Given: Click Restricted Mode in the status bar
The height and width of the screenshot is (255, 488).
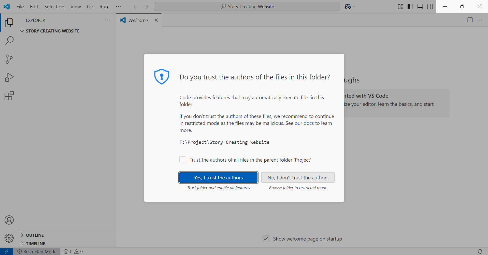Looking at the screenshot, I should (37, 251).
